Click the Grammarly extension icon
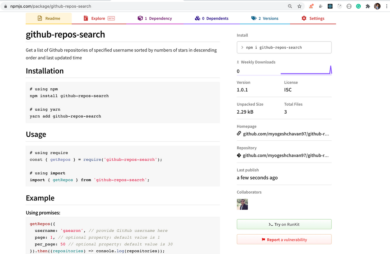Viewport: 390px width, 254px height. point(359,6)
